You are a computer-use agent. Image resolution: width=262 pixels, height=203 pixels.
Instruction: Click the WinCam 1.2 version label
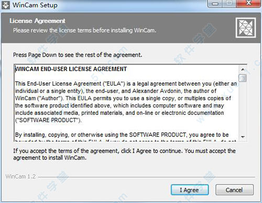(20, 176)
